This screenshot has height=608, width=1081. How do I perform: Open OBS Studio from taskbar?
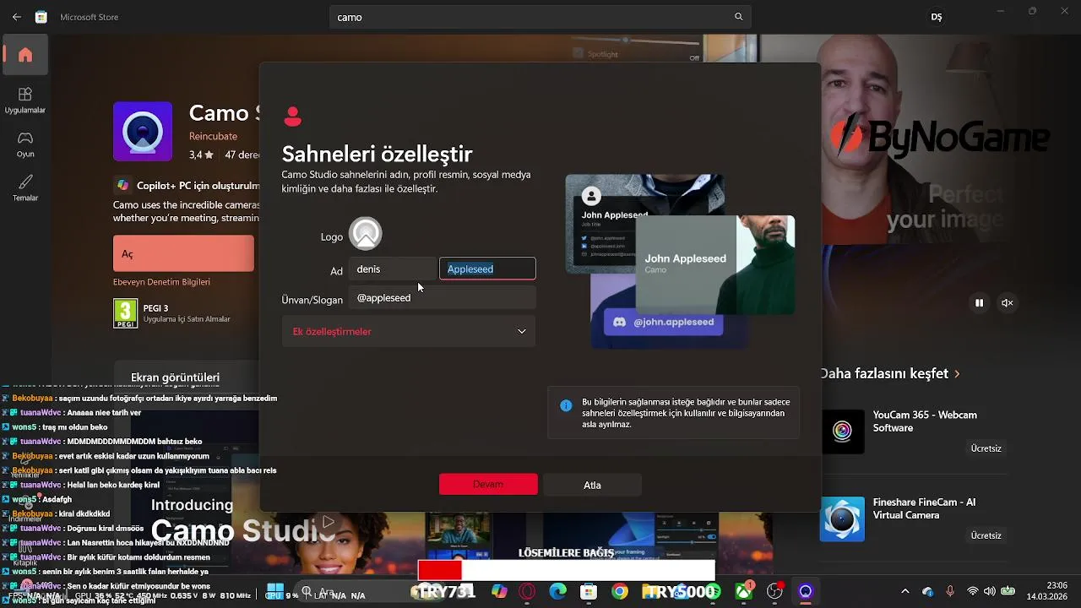click(774, 592)
